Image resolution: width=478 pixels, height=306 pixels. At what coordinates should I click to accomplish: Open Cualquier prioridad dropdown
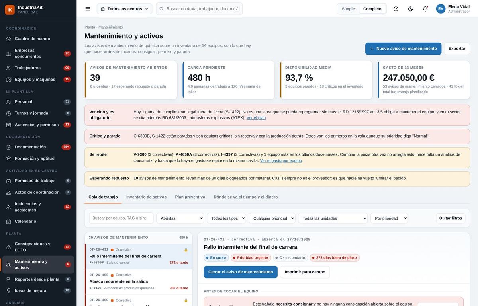pos(272,218)
